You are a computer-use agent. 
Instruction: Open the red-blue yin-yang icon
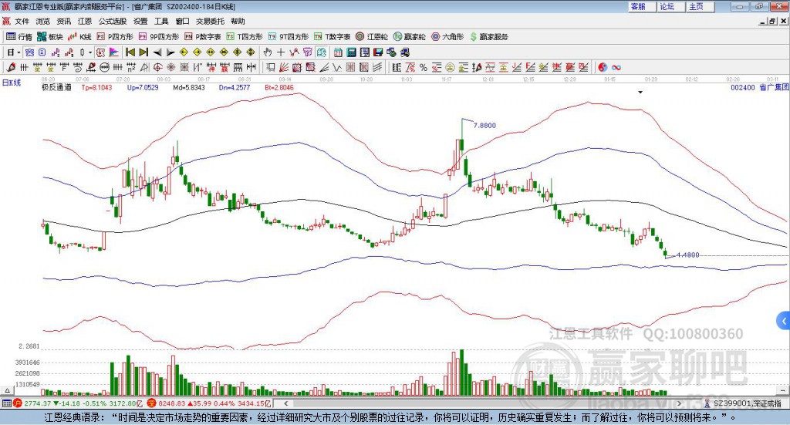coord(603,67)
